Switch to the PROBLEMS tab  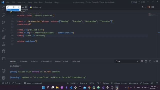tap(75, 61)
